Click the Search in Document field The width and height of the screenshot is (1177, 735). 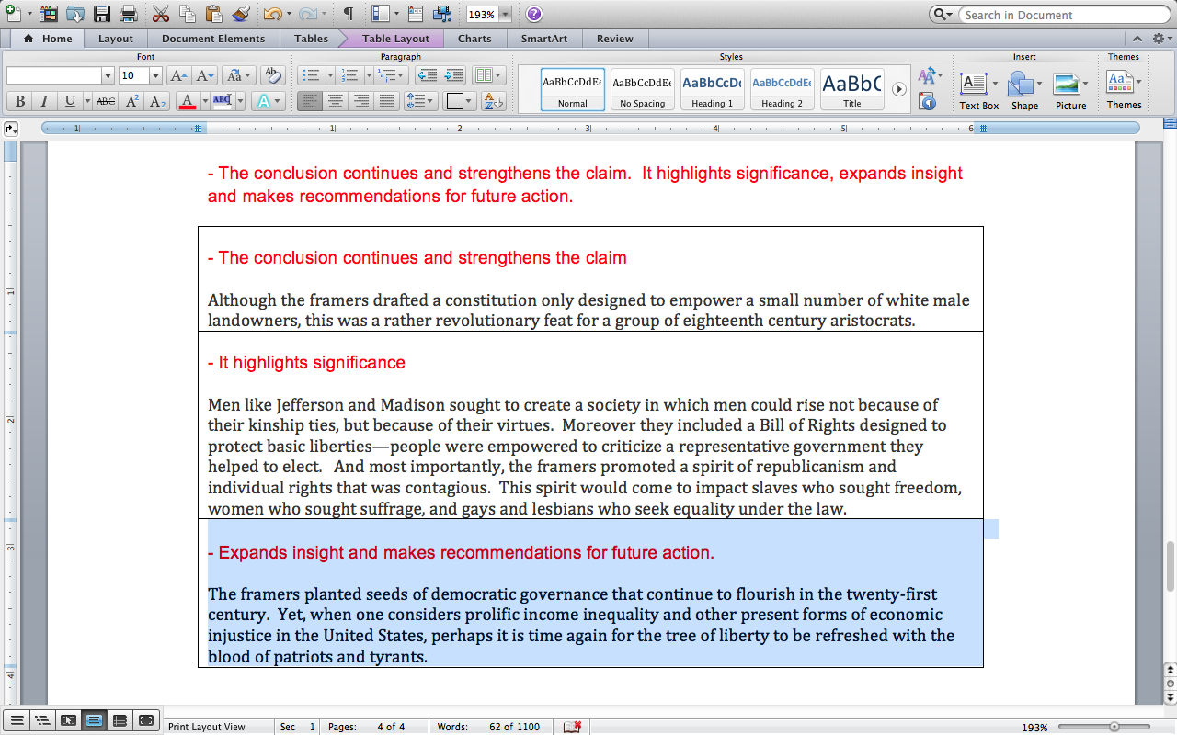tap(1057, 15)
